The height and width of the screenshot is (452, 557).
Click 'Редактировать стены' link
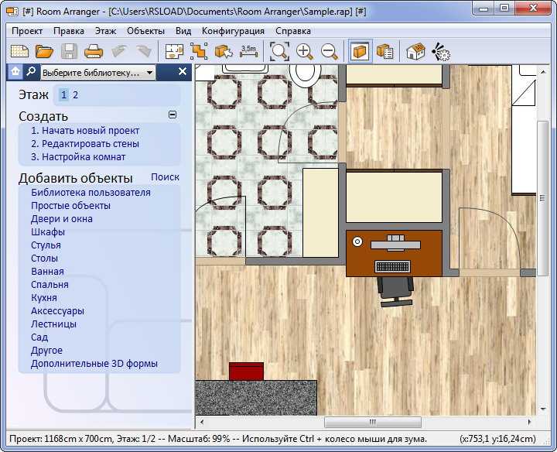click(85, 144)
